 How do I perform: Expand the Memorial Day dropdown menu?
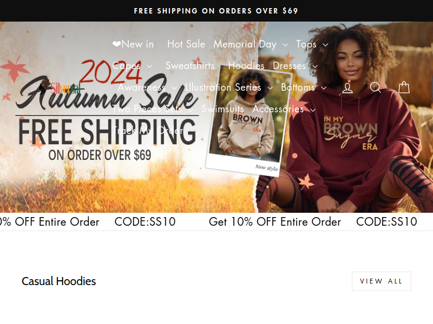(251, 44)
